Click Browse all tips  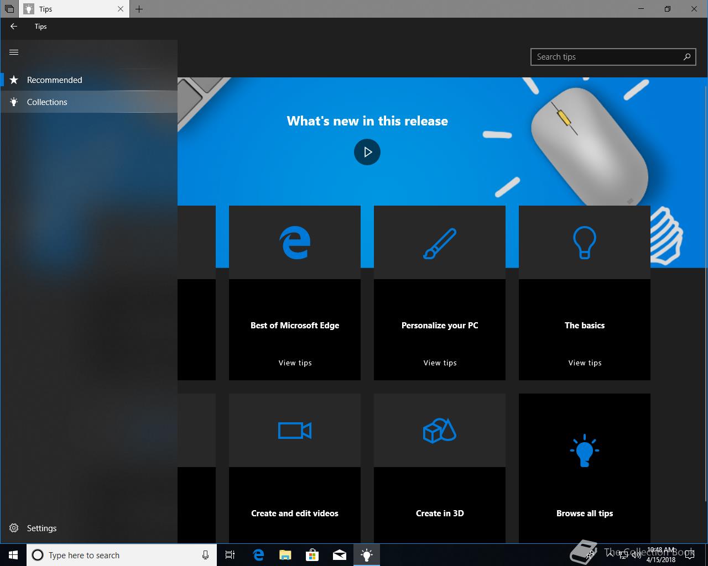pos(585,513)
